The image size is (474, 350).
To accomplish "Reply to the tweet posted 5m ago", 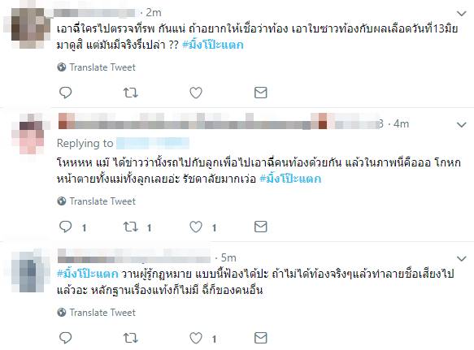I will tap(65, 338).
